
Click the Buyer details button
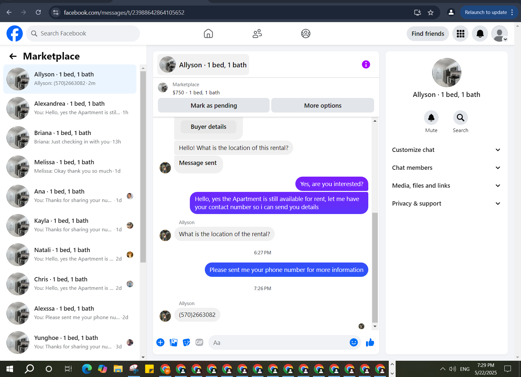tap(208, 127)
